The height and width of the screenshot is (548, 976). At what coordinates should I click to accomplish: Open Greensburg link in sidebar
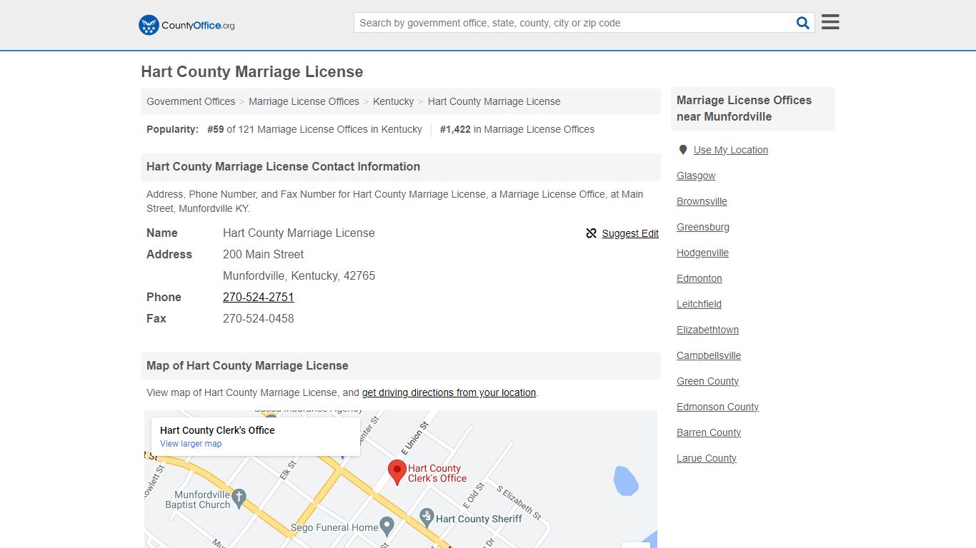pyautogui.click(x=703, y=227)
